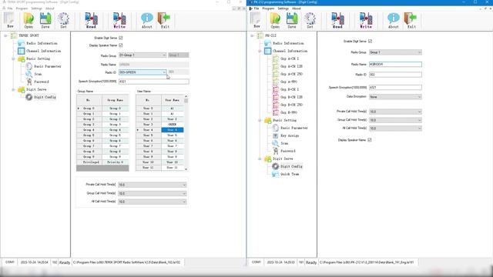Open Private Call Hold Time dropdown in TEPEK SPORT window
The width and height of the screenshot is (493, 277).
(x=153, y=185)
